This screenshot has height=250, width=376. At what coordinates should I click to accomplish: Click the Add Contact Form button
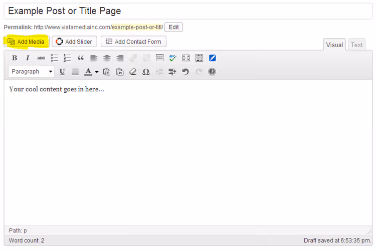[133, 42]
